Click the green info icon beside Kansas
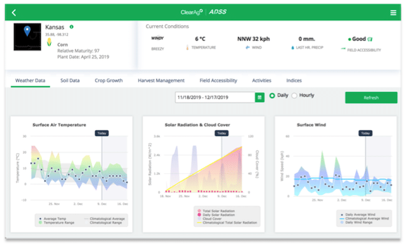This screenshot has width=406, height=244. pos(71,27)
